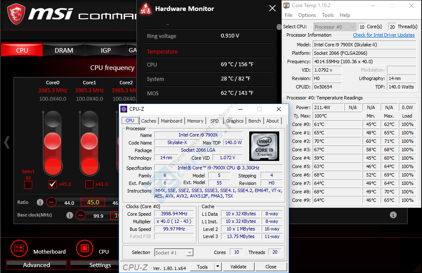Decrease Base clock with the minus button
Viewport: 422px width, 273px height.
(80, 215)
